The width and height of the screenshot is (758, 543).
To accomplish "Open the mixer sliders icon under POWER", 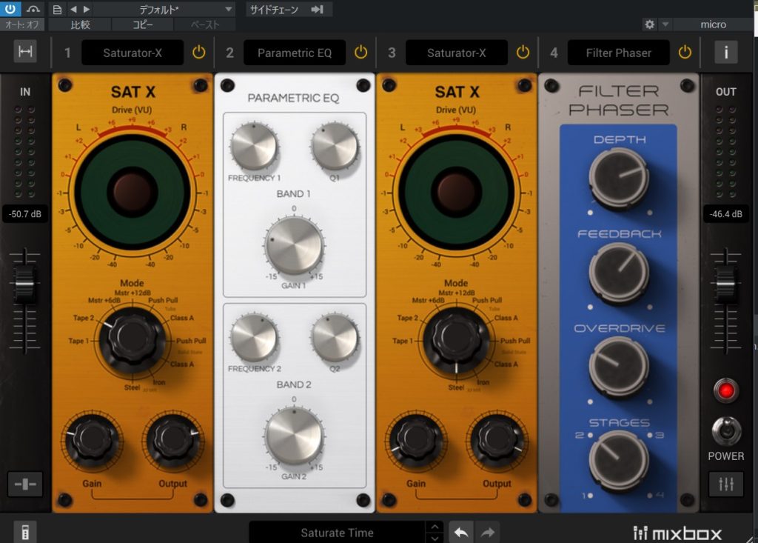I will tap(725, 484).
